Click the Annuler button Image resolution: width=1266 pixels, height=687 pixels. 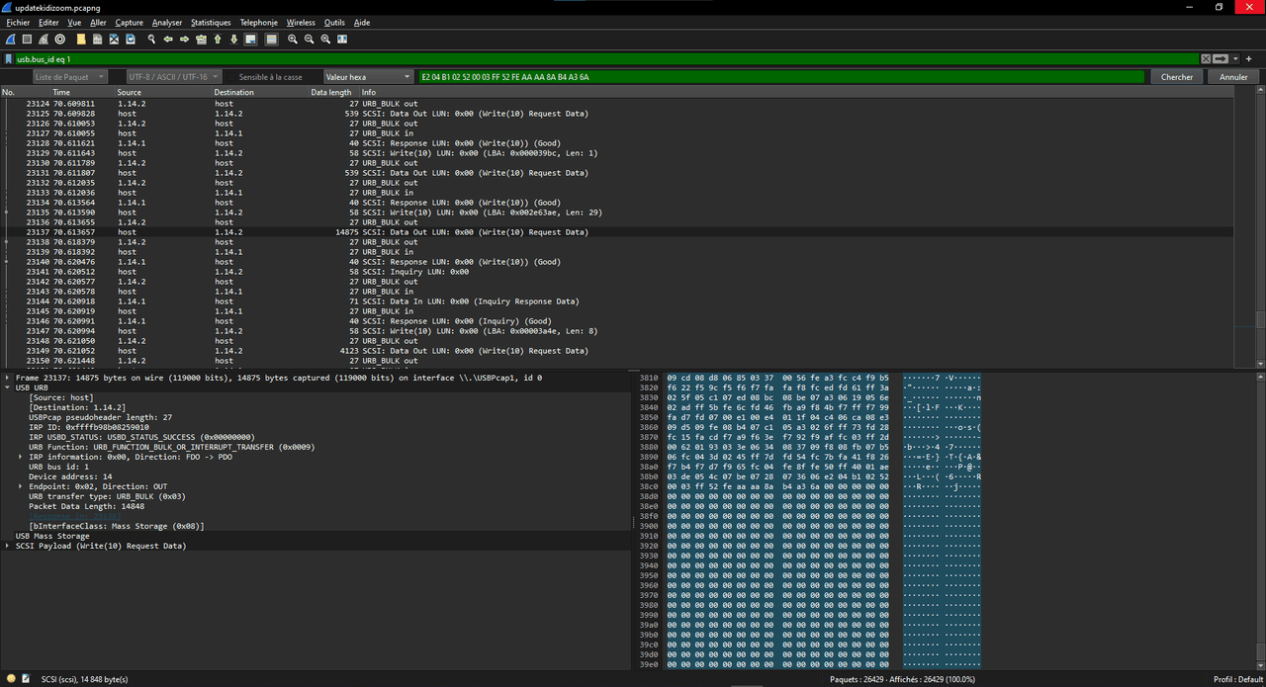1233,77
